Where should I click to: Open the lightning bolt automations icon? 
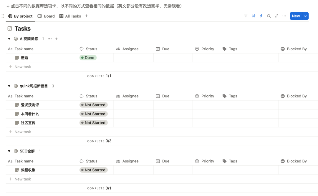tap(261, 16)
